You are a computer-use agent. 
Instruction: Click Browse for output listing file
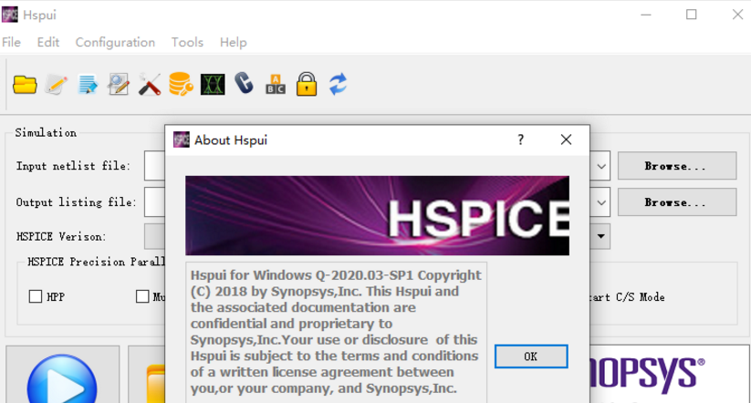(677, 202)
